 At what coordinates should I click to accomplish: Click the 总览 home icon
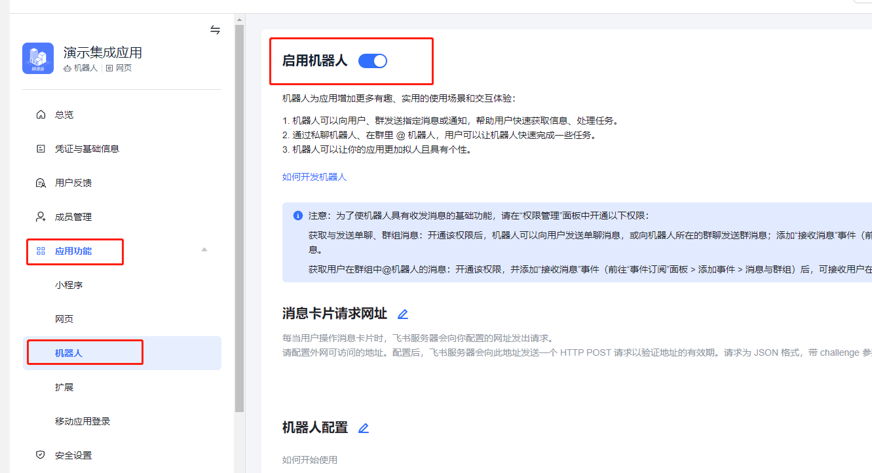[x=41, y=115]
